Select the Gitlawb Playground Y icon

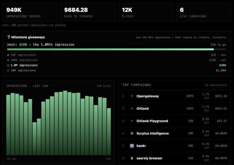click(132, 121)
